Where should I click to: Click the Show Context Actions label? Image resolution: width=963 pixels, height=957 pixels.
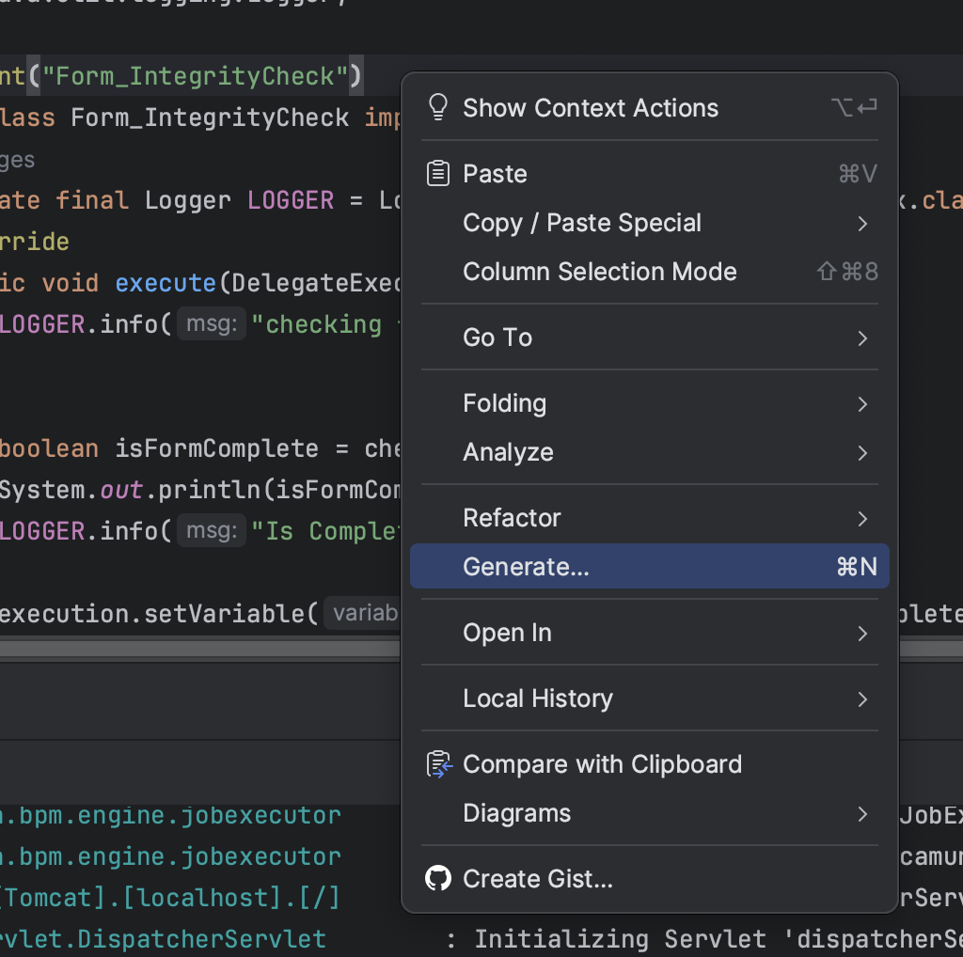tap(591, 108)
